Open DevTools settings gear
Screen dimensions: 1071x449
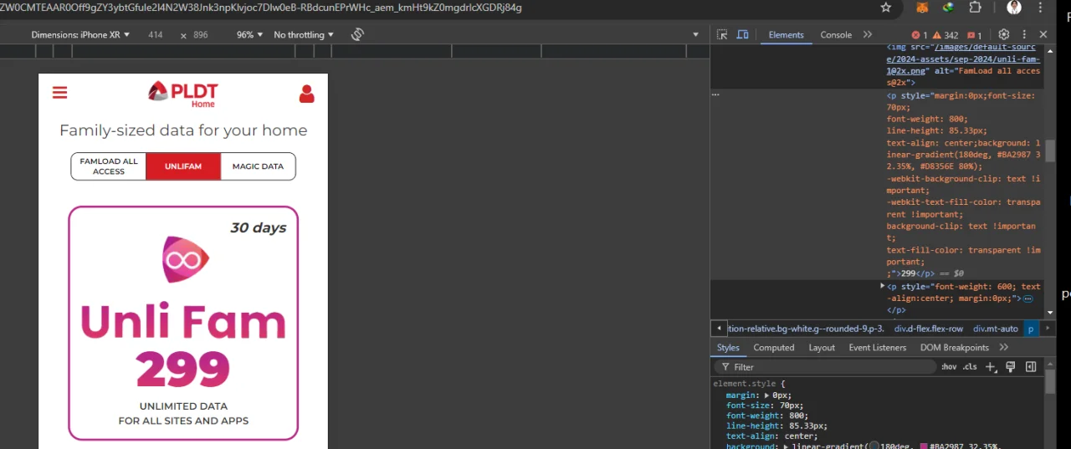click(x=1004, y=34)
